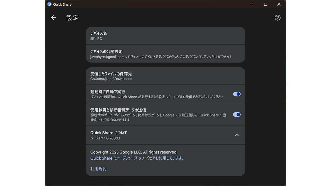
Task: Go back using the arrow beside 設定
Action: [53, 18]
